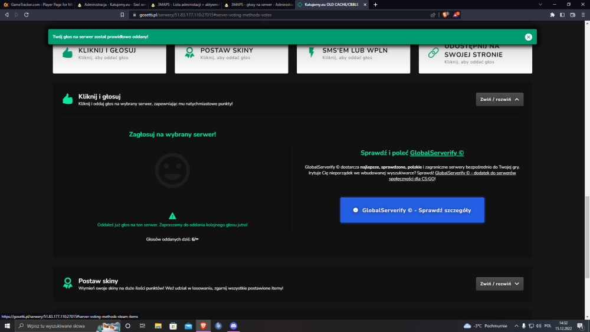
Task: Open Microsoft Store from taskbar
Action: [x=173, y=326]
